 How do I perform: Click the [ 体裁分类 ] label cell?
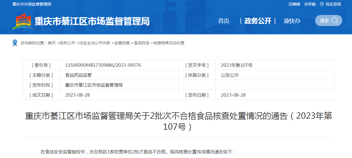[x=197, y=75]
